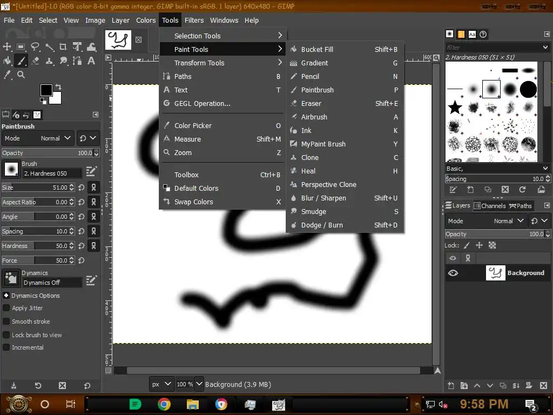Toggle mute on system tray speaker
Viewport: 553px width, 415px height.
pyautogui.click(x=443, y=404)
